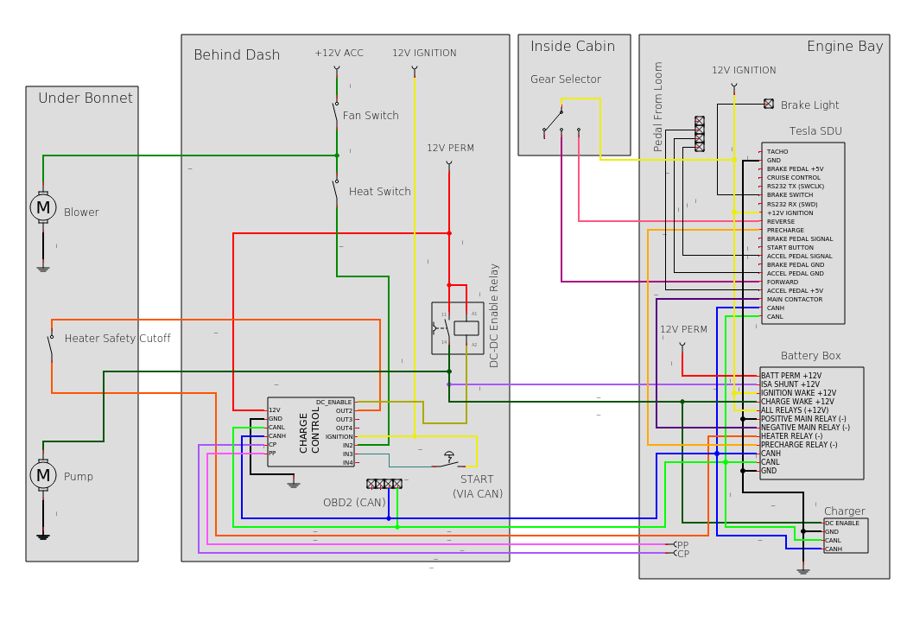This screenshot has width=907, height=622.
Task: Select the DC-DC Enable Relay symbol
Action: pos(458,328)
